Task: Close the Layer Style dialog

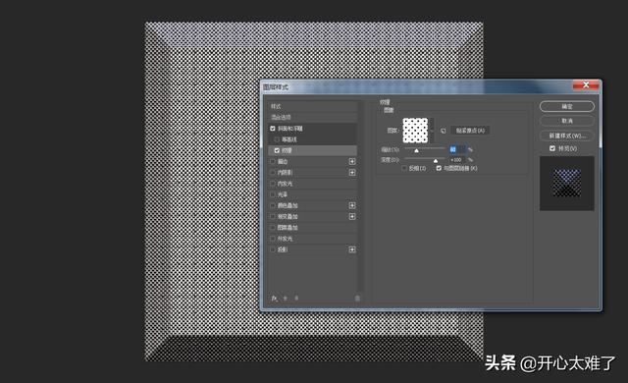Action: 586,84
